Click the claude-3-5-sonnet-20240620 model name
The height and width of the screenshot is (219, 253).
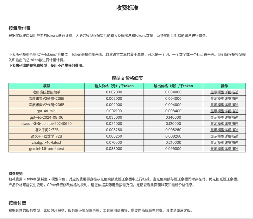coord(46,124)
